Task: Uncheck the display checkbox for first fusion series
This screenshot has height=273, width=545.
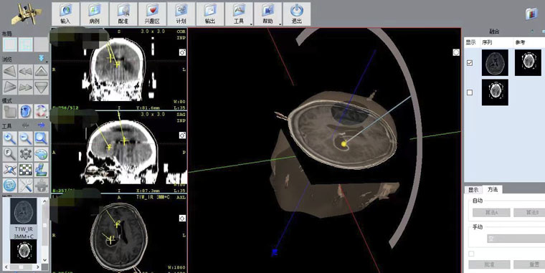Action: click(470, 63)
